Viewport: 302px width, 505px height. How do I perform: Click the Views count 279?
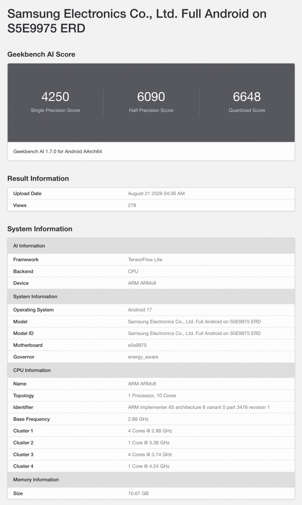(x=132, y=205)
